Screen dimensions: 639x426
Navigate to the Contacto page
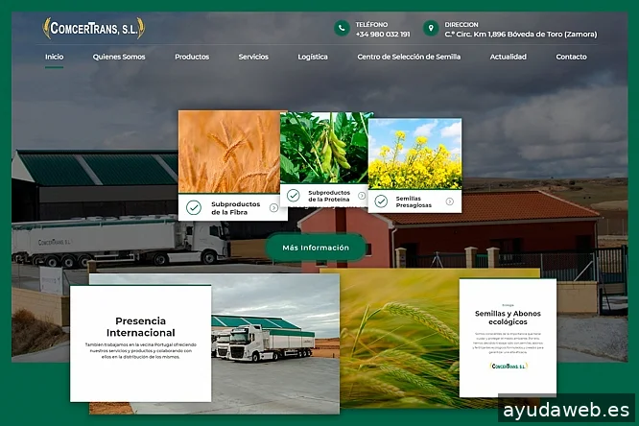tap(571, 57)
